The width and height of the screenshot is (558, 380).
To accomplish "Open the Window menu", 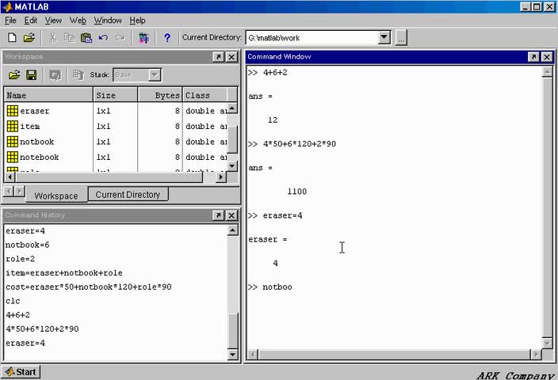I will (108, 21).
